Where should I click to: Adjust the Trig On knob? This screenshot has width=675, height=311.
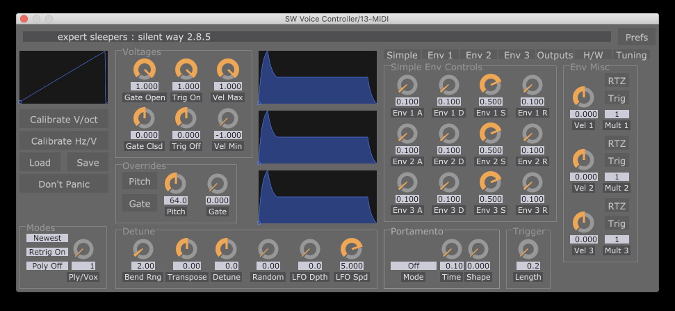click(x=186, y=69)
